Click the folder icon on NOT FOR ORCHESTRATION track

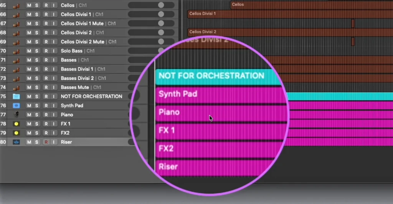pos(16,96)
